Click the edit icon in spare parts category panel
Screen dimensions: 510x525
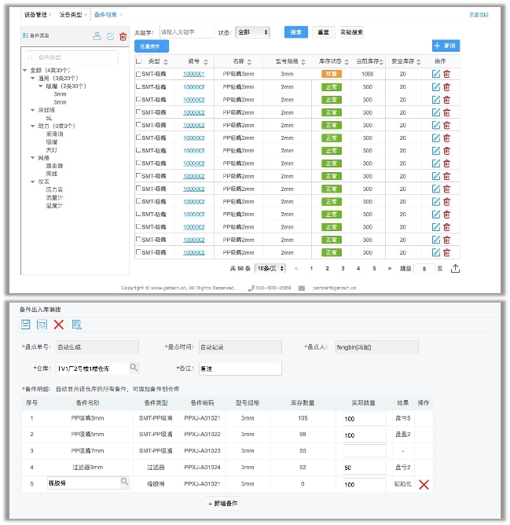[x=110, y=36]
